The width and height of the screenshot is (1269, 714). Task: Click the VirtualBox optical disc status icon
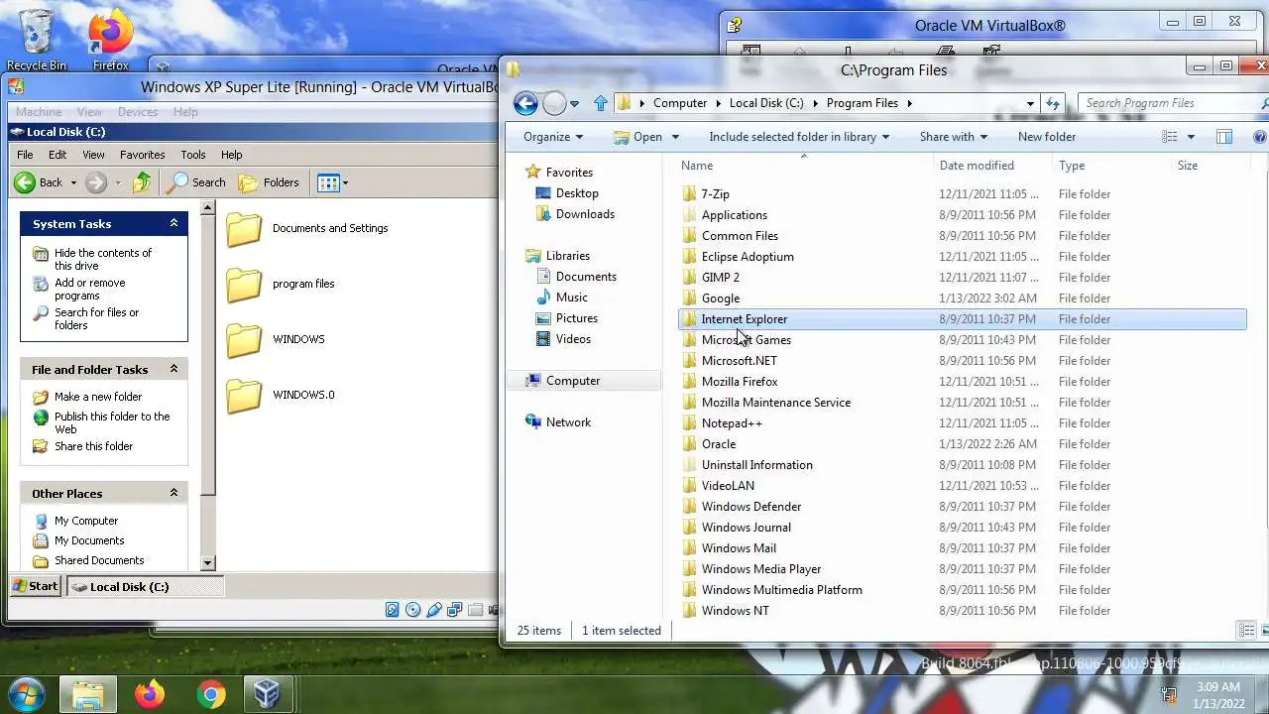[413, 610]
